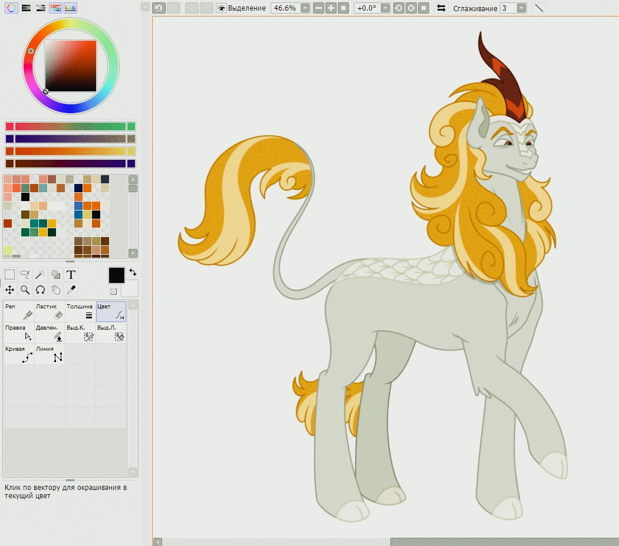Toggle the color wheel panel
The width and height of the screenshot is (619, 546).
11,8
